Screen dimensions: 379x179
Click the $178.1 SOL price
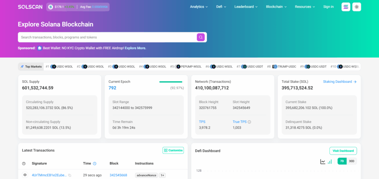(59, 7)
